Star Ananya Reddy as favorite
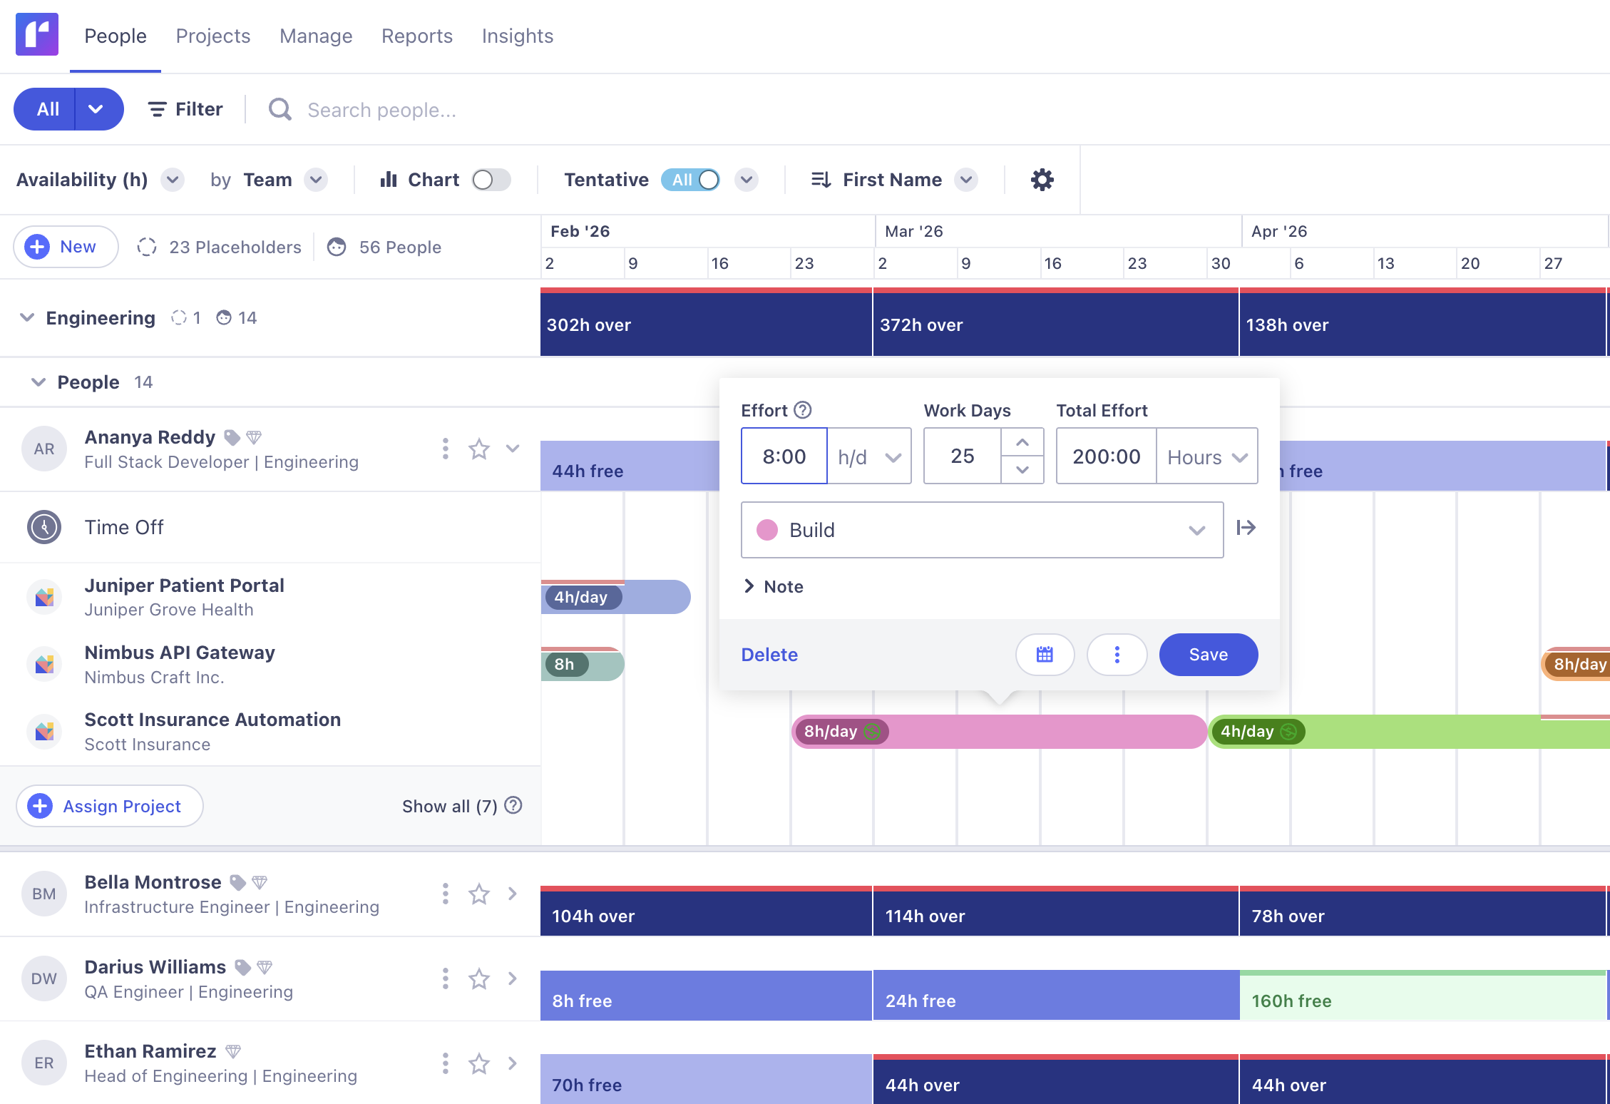This screenshot has width=1610, height=1104. (x=478, y=449)
